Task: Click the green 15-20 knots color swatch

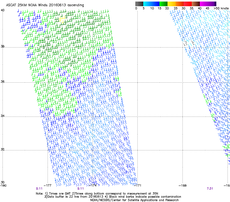Action: click(163, 4)
